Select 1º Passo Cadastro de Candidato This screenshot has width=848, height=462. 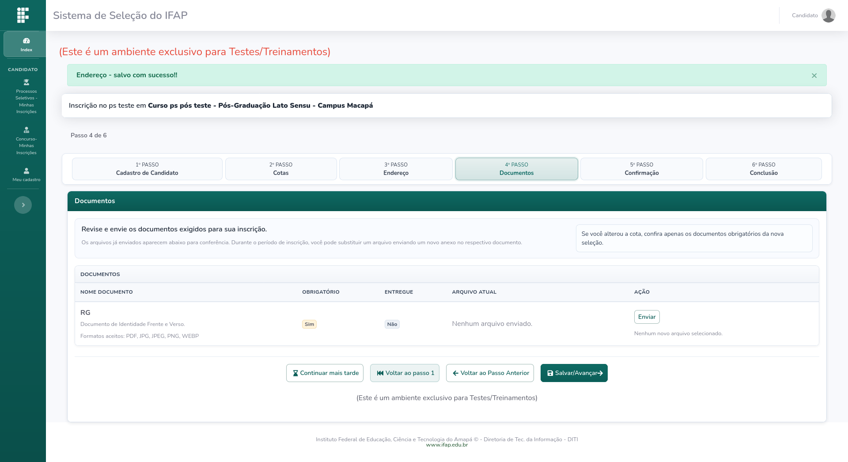[147, 169]
